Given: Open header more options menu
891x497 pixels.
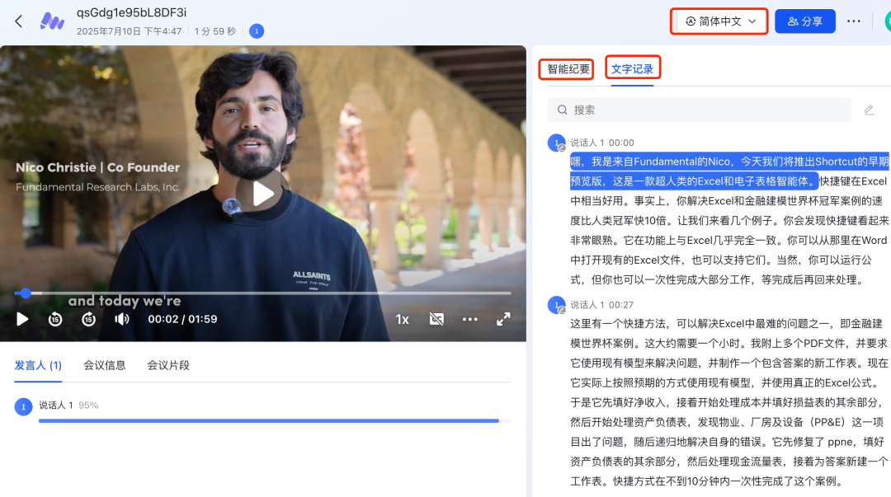Looking at the screenshot, I should tap(854, 21).
